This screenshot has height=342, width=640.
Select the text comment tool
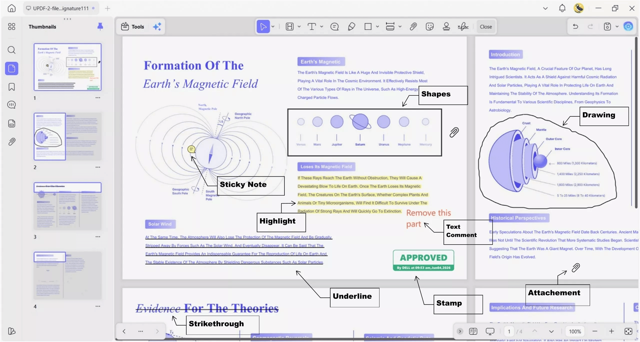[x=311, y=26]
